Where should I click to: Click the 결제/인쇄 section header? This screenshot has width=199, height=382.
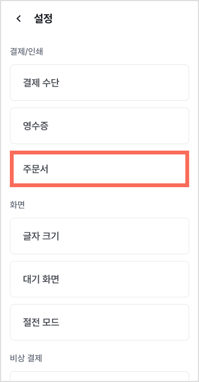click(26, 52)
